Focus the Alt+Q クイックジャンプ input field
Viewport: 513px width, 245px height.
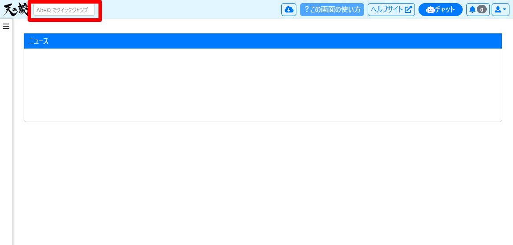pos(64,10)
